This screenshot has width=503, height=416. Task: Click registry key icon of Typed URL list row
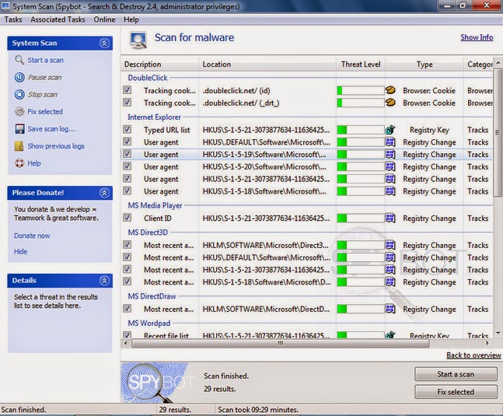pyautogui.click(x=390, y=130)
